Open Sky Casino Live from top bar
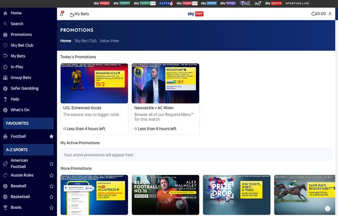Viewport: 338px width, 216px height. click(144, 3)
